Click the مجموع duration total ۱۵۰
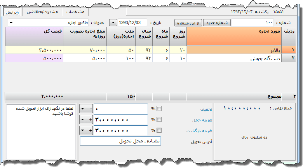Screen dimensions: 303x168 tap(121, 96)
